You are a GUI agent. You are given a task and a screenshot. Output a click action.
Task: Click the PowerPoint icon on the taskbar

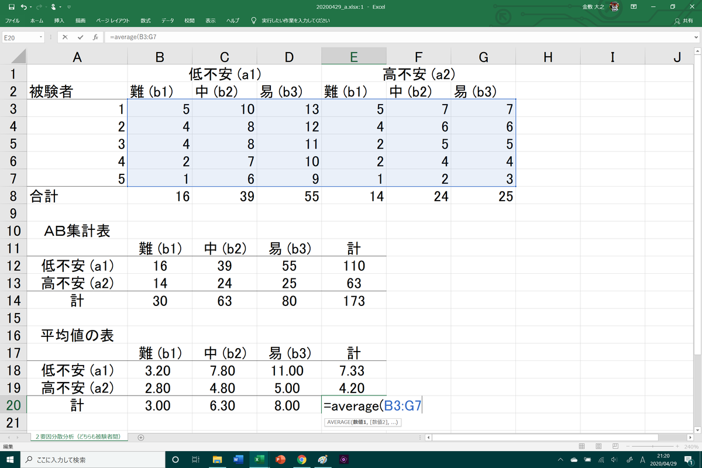(280, 459)
